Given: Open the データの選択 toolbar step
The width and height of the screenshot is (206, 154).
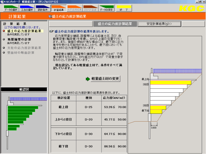Looking at the screenshot, I should coord(11,8).
